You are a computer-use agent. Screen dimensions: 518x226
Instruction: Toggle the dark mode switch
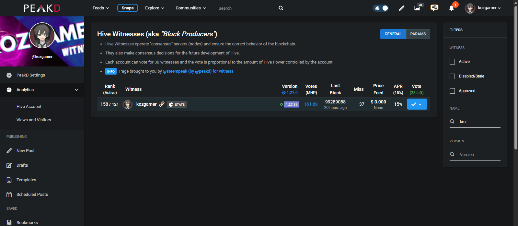381,8
